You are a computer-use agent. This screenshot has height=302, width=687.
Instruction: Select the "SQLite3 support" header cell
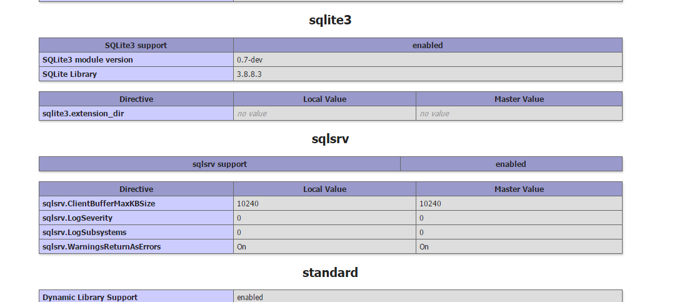point(136,45)
